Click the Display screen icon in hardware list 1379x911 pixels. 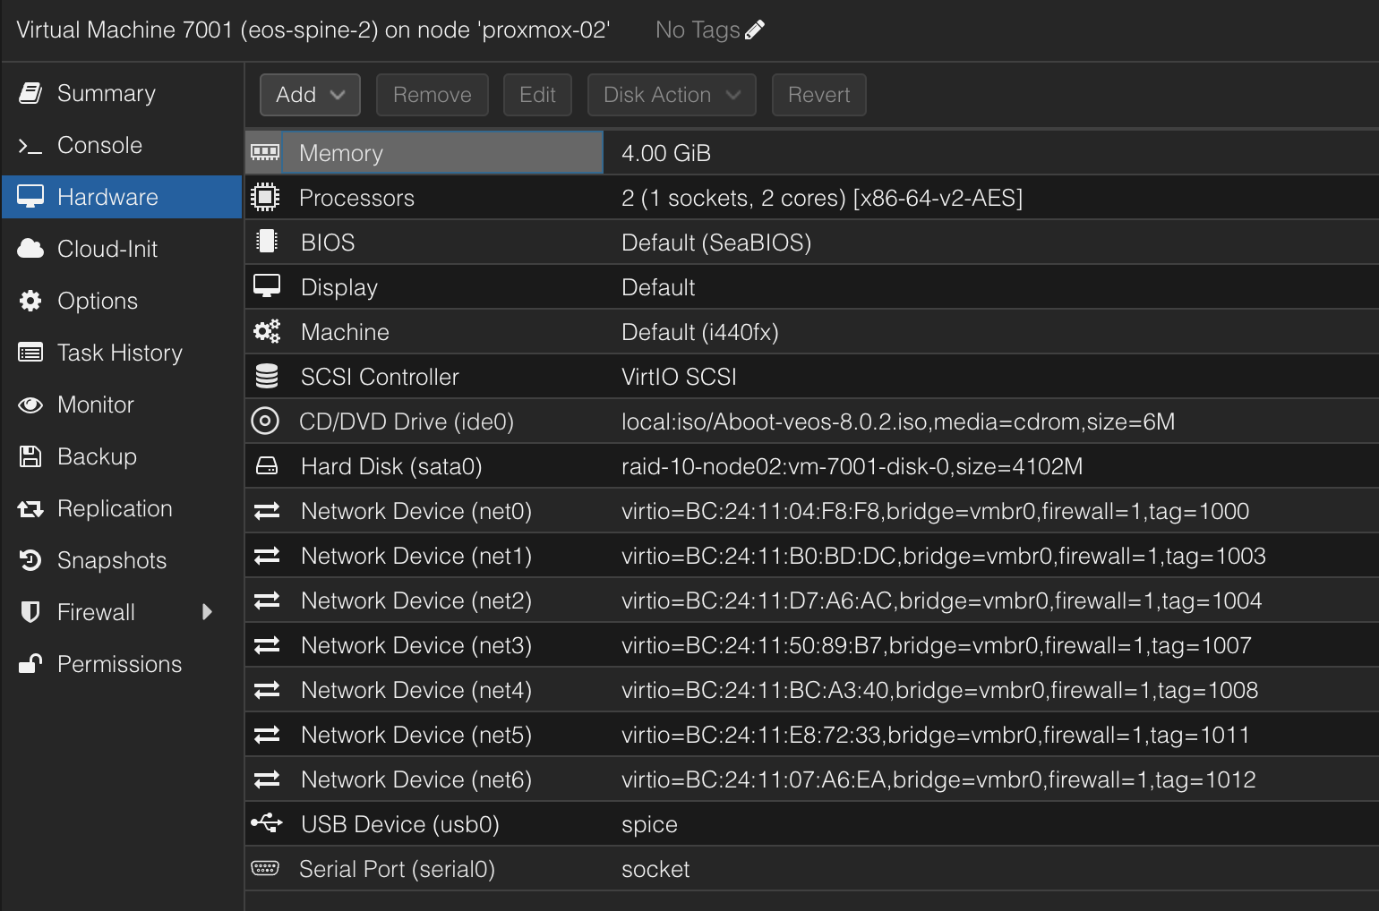click(266, 286)
